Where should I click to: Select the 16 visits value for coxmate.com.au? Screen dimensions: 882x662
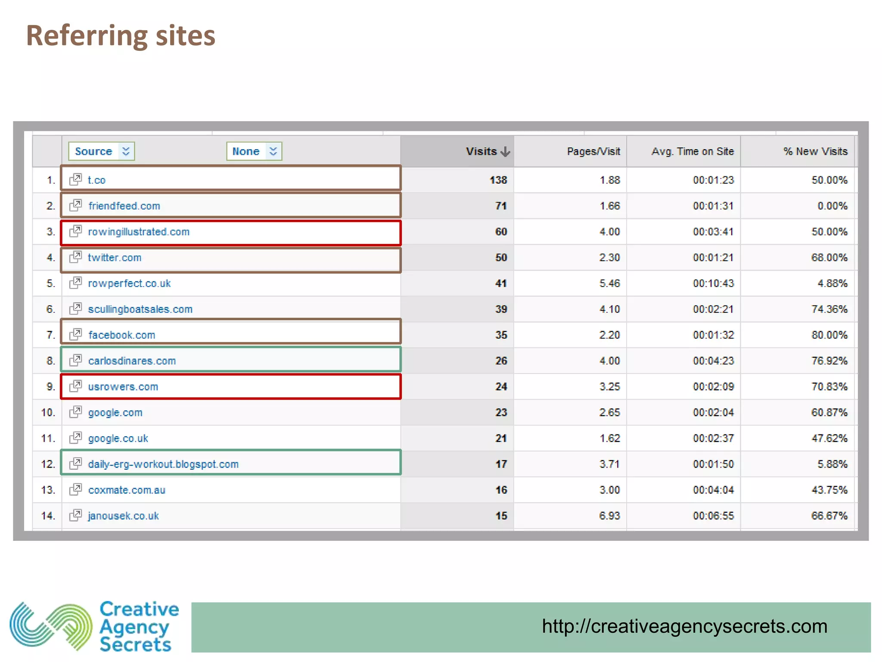[501, 490]
